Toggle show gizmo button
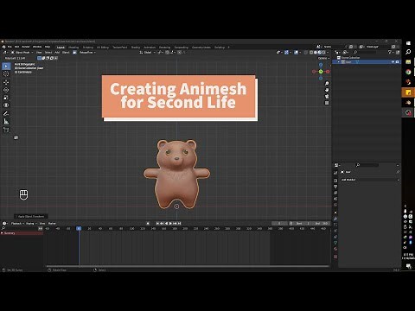This screenshot has width=415, height=311. (286, 53)
